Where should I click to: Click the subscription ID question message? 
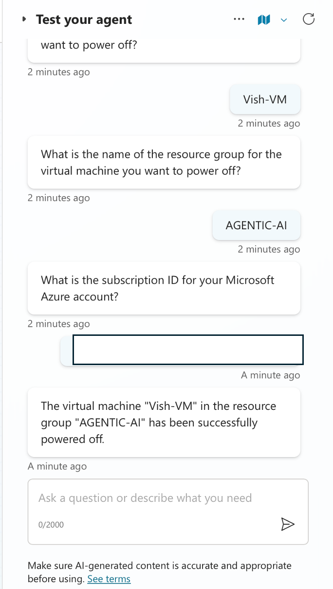[164, 288]
